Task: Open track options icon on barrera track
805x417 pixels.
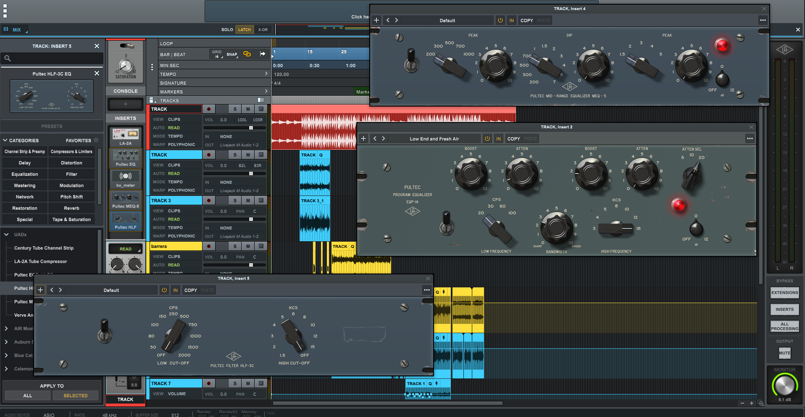Action: click(x=261, y=246)
